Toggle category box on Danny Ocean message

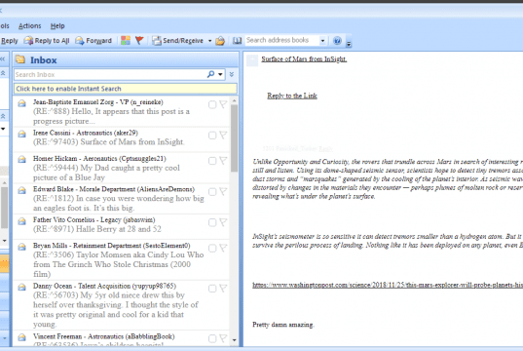pyautogui.click(x=212, y=289)
